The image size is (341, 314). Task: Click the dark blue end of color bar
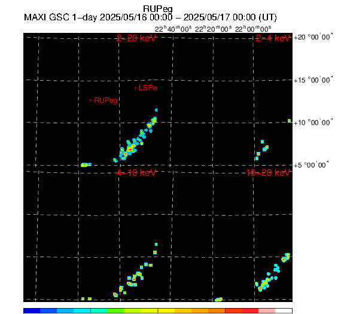pyautogui.click(x=32, y=310)
